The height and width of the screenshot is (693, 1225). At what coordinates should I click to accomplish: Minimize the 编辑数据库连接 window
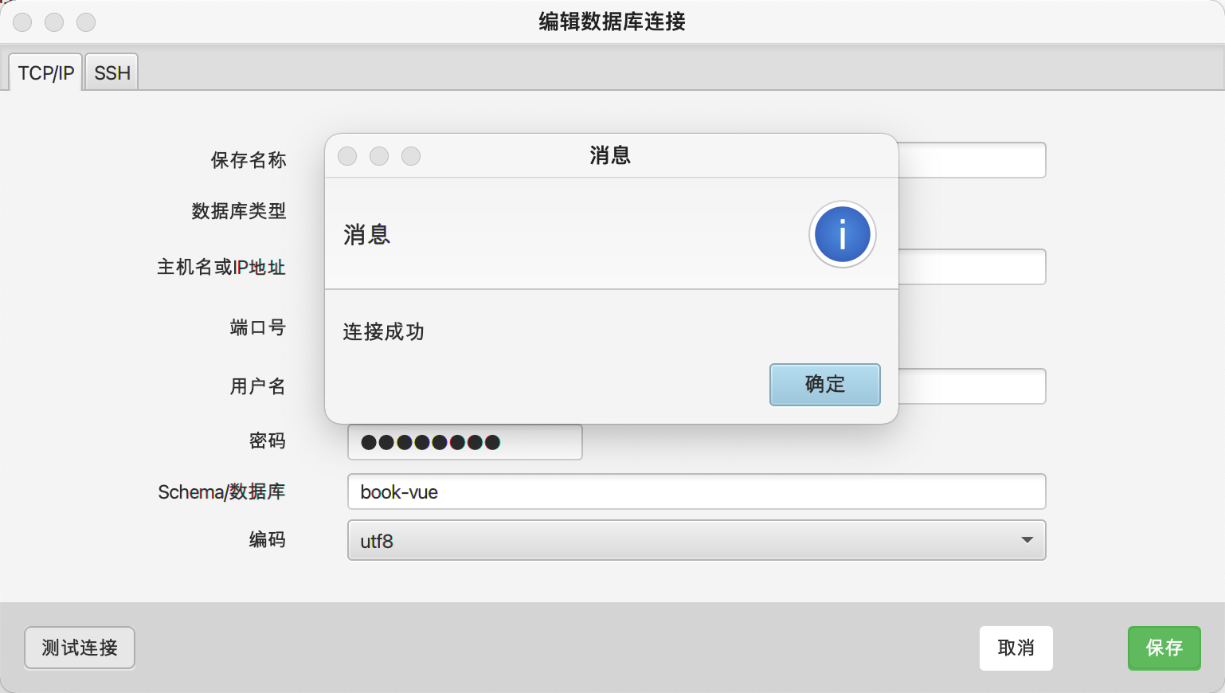[x=54, y=22]
